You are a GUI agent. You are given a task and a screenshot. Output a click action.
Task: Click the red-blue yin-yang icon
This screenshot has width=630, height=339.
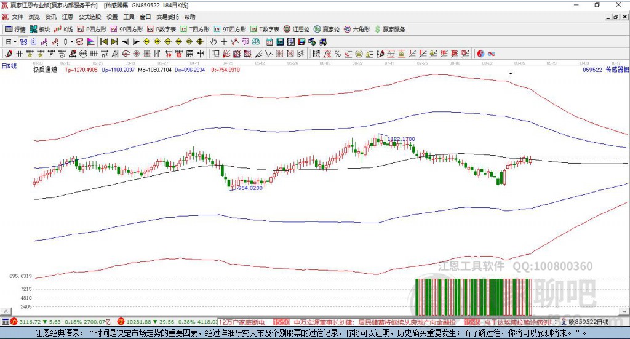click(480, 54)
